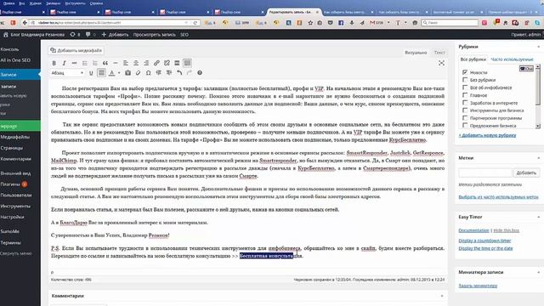The width and height of the screenshot is (544, 306).
Task: Collapse the Метки panel
Action: [539, 158]
